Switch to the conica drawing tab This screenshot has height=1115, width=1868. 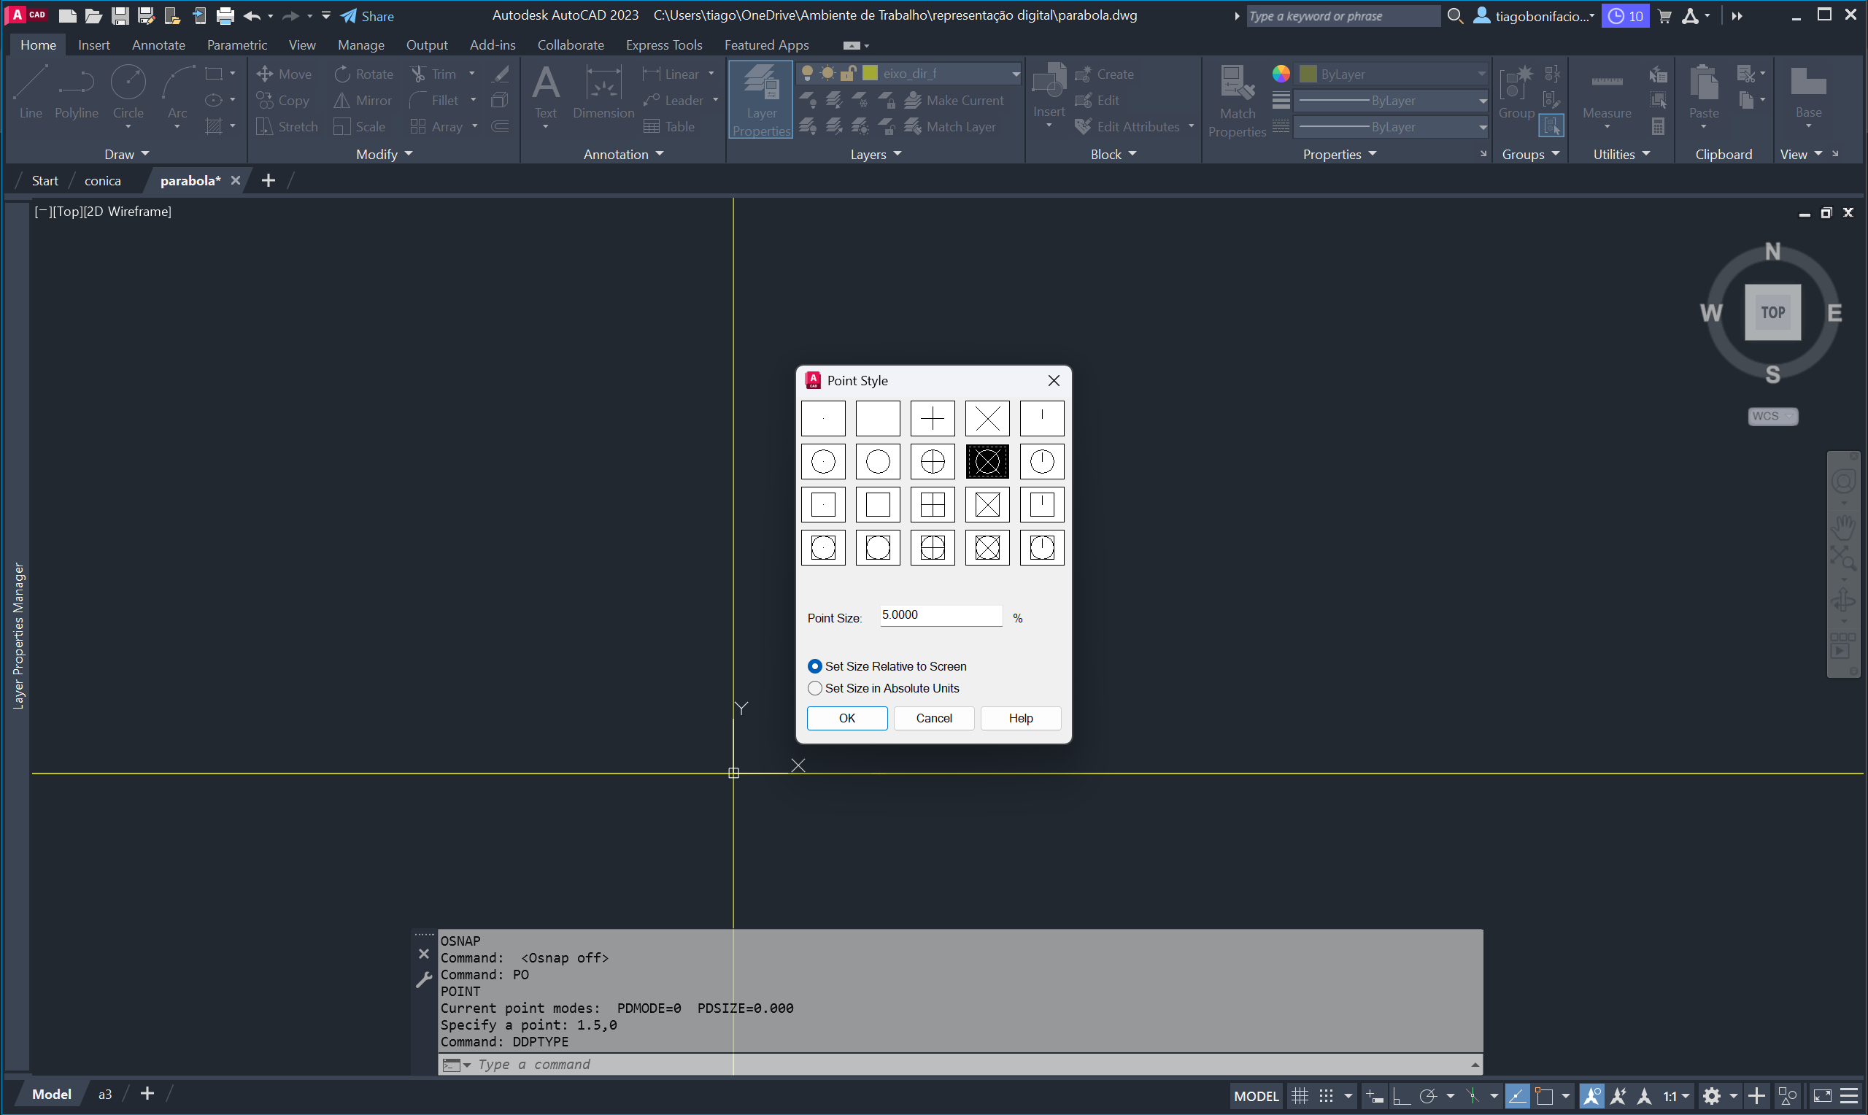[x=103, y=180]
